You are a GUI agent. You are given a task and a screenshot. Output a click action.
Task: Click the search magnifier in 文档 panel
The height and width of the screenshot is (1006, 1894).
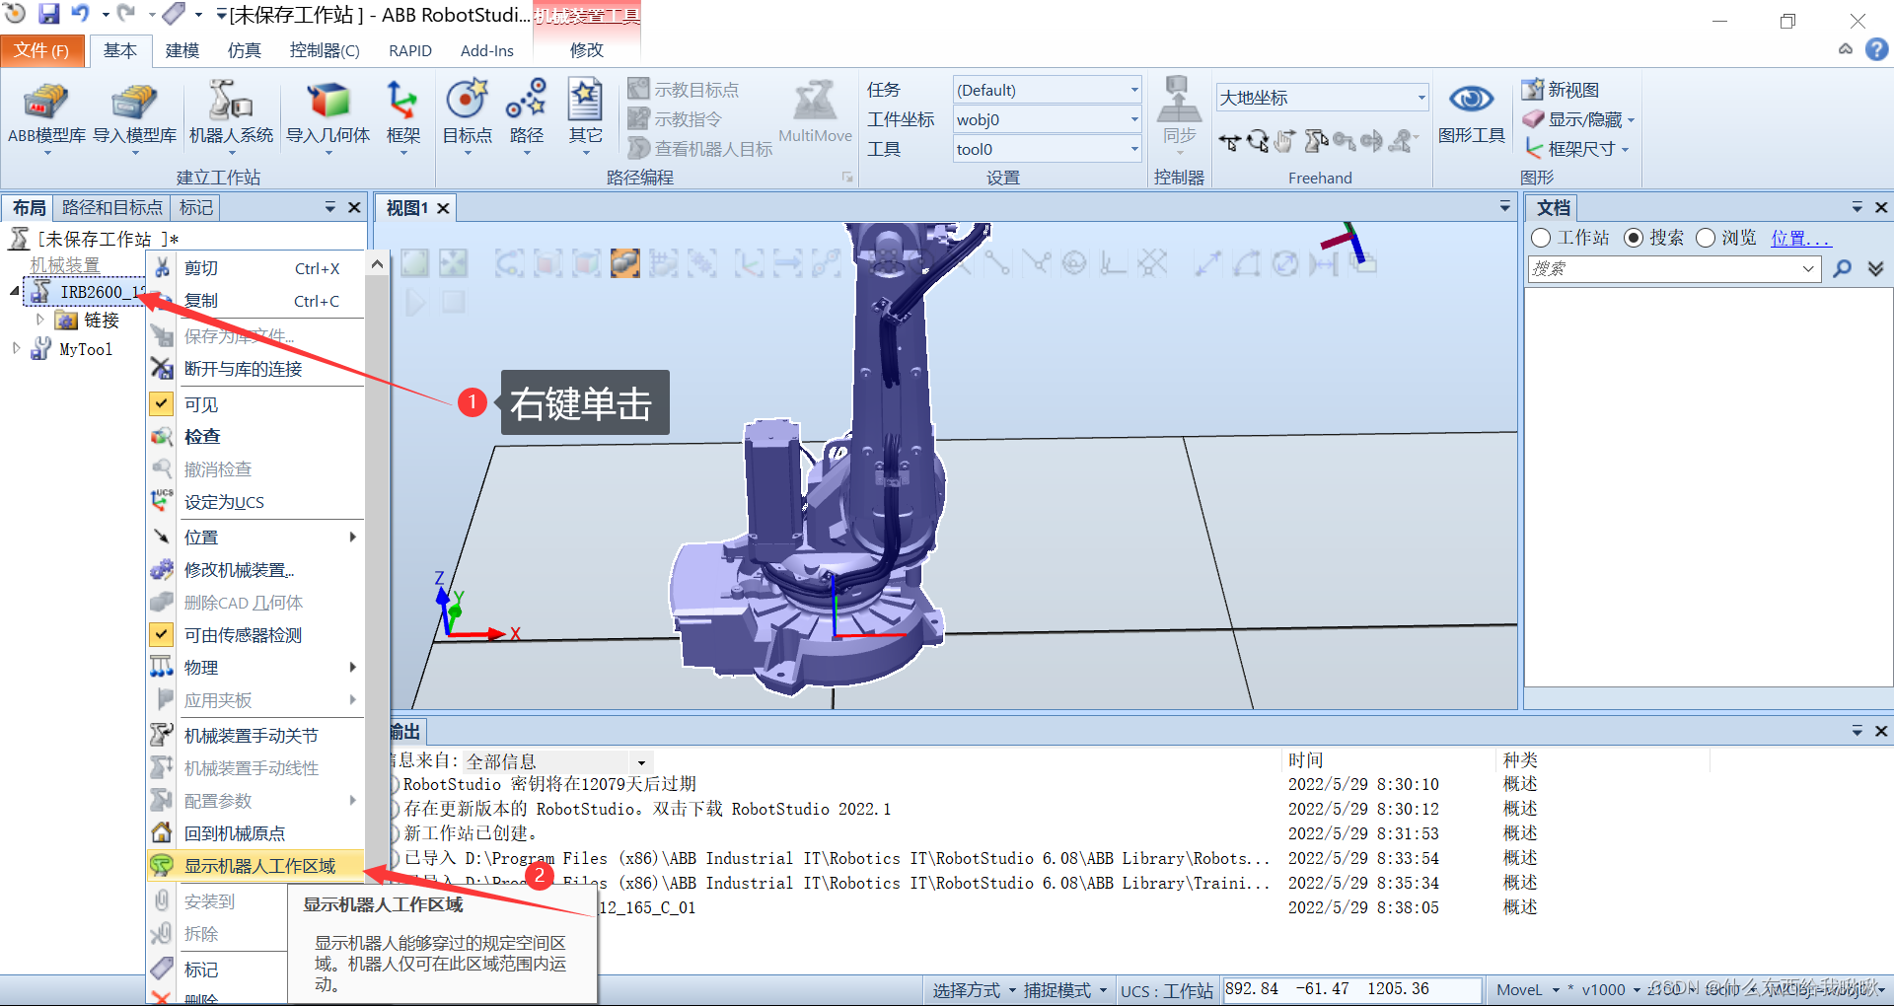point(1842,268)
